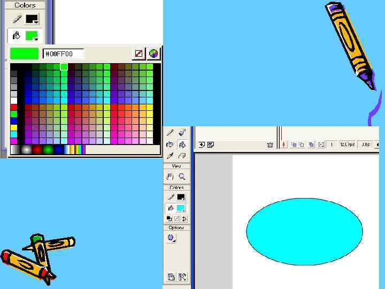Pick the magenta swatch in the left column

point(14,141)
